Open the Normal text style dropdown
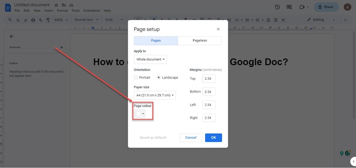This screenshot has width=356, height=168. pyautogui.click(x=87, y=20)
